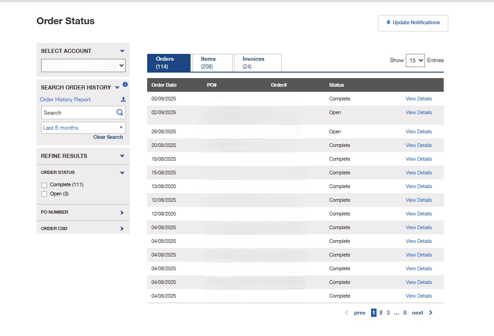Click the right arrow on PO Number section
494x336 pixels.
click(x=122, y=212)
